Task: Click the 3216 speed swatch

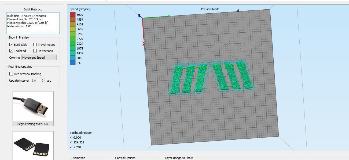Action: 73,34
